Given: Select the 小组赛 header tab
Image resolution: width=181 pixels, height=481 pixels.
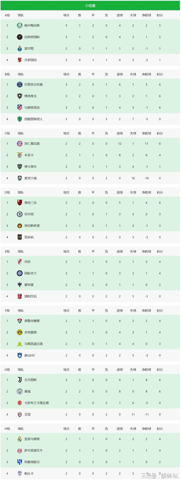Looking at the screenshot, I should pos(90,6).
